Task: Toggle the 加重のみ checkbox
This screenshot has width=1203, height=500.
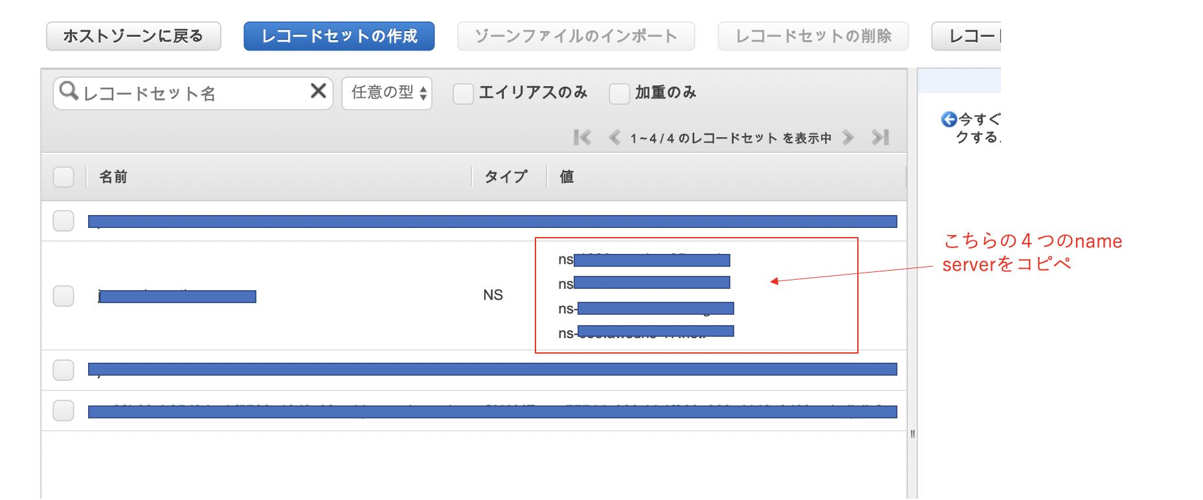Action: (x=619, y=94)
